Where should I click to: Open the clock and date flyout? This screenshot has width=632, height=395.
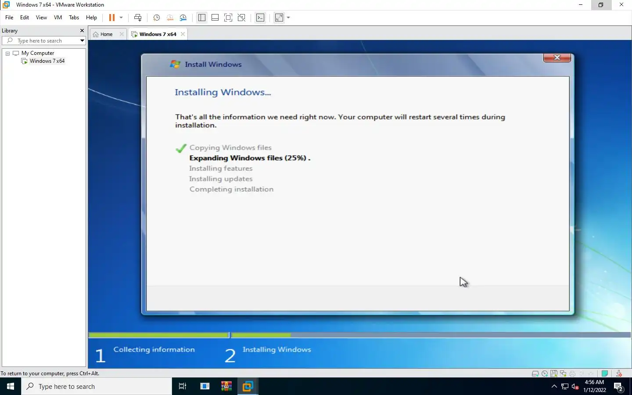[x=595, y=386]
